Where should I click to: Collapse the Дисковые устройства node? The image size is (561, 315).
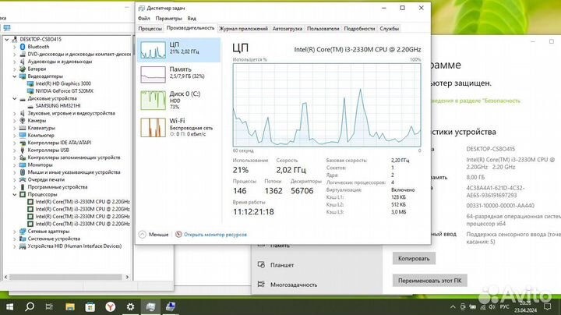pos(15,98)
